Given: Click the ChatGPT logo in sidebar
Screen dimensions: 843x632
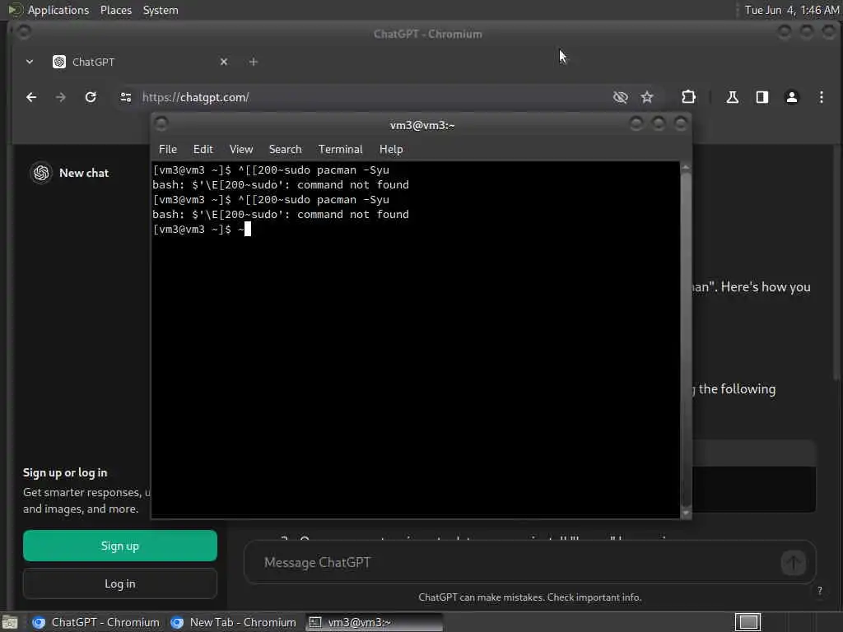Looking at the screenshot, I should point(41,173).
